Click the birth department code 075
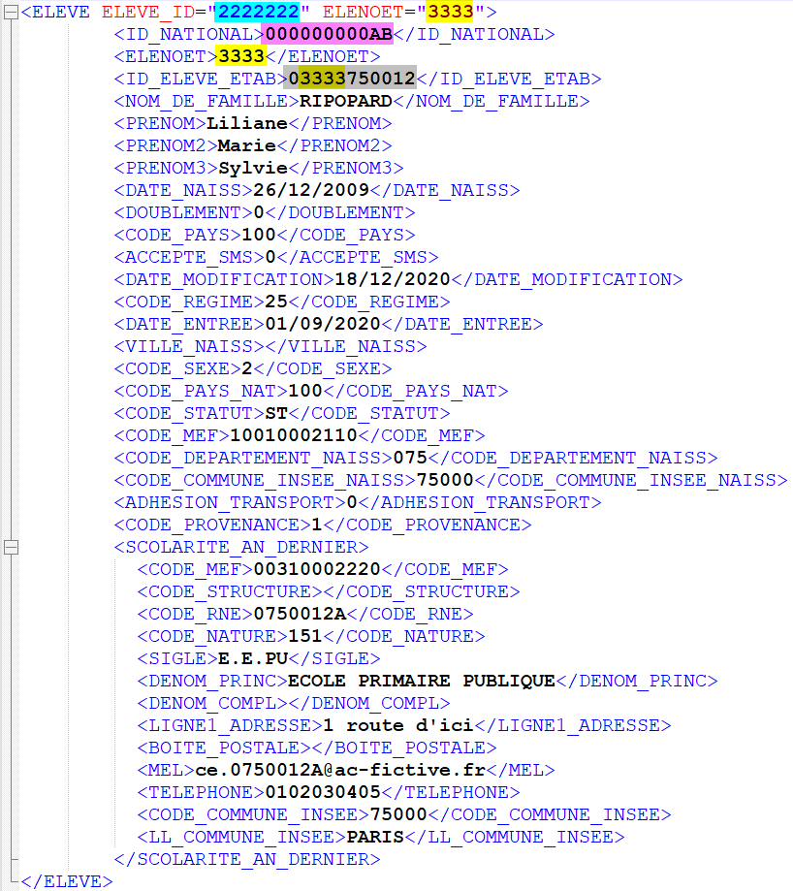Viewport: 793px width, 891px height. pyautogui.click(x=410, y=458)
